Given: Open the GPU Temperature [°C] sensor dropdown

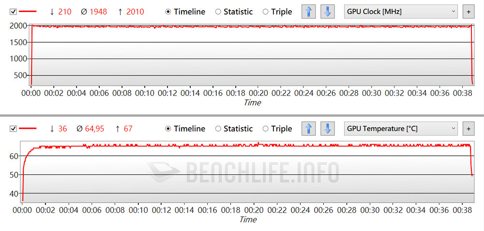Looking at the screenshot, I should pyautogui.click(x=401, y=129).
